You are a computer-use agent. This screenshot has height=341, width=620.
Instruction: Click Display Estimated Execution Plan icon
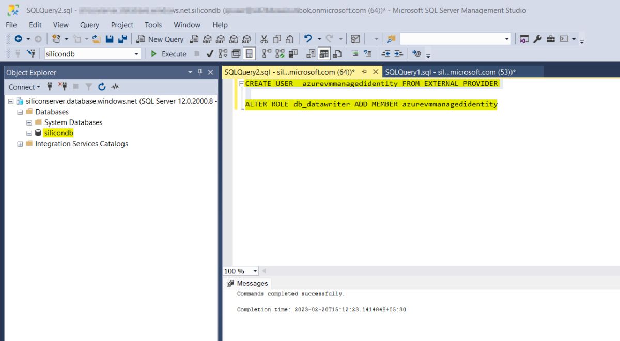point(223,53)
